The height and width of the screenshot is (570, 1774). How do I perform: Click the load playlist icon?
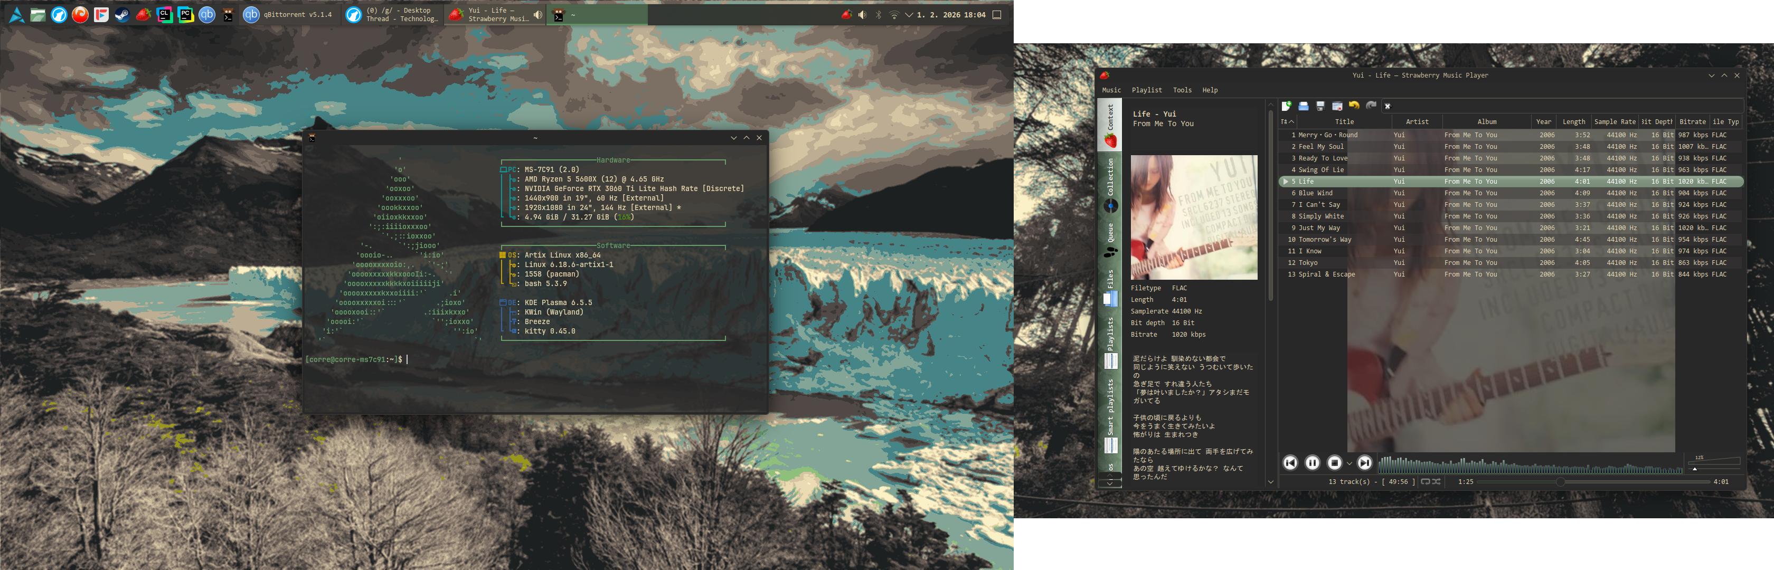[x=1303, y=106]
